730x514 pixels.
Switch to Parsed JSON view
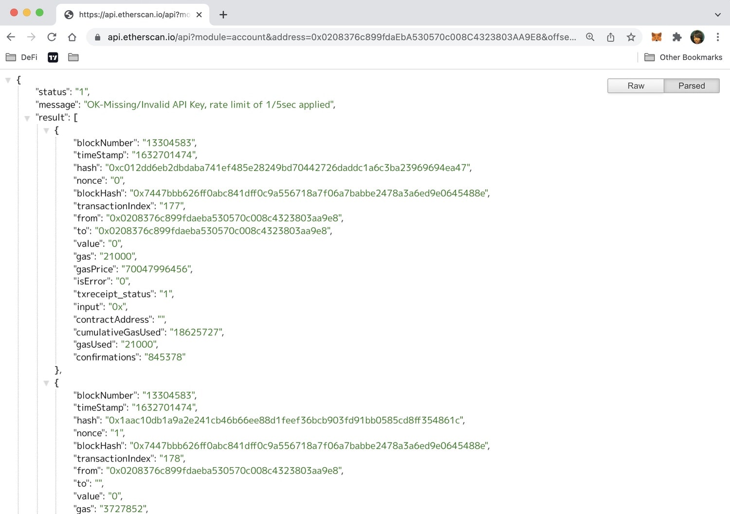click(x=692, y=86)
